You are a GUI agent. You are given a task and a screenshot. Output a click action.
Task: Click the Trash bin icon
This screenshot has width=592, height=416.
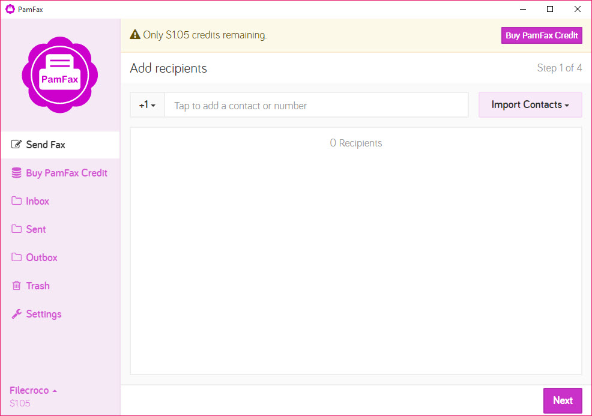(16, 286)
